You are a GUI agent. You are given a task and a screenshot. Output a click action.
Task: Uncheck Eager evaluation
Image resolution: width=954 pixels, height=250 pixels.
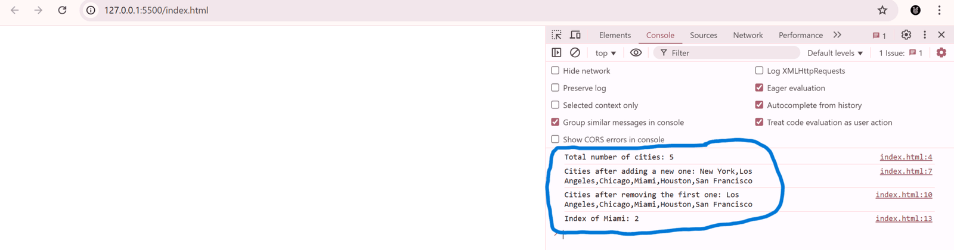(759, 87)
